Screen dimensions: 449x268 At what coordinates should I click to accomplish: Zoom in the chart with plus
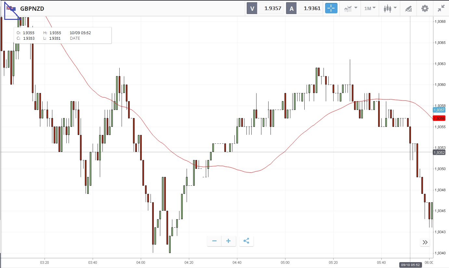coord(228,241)
